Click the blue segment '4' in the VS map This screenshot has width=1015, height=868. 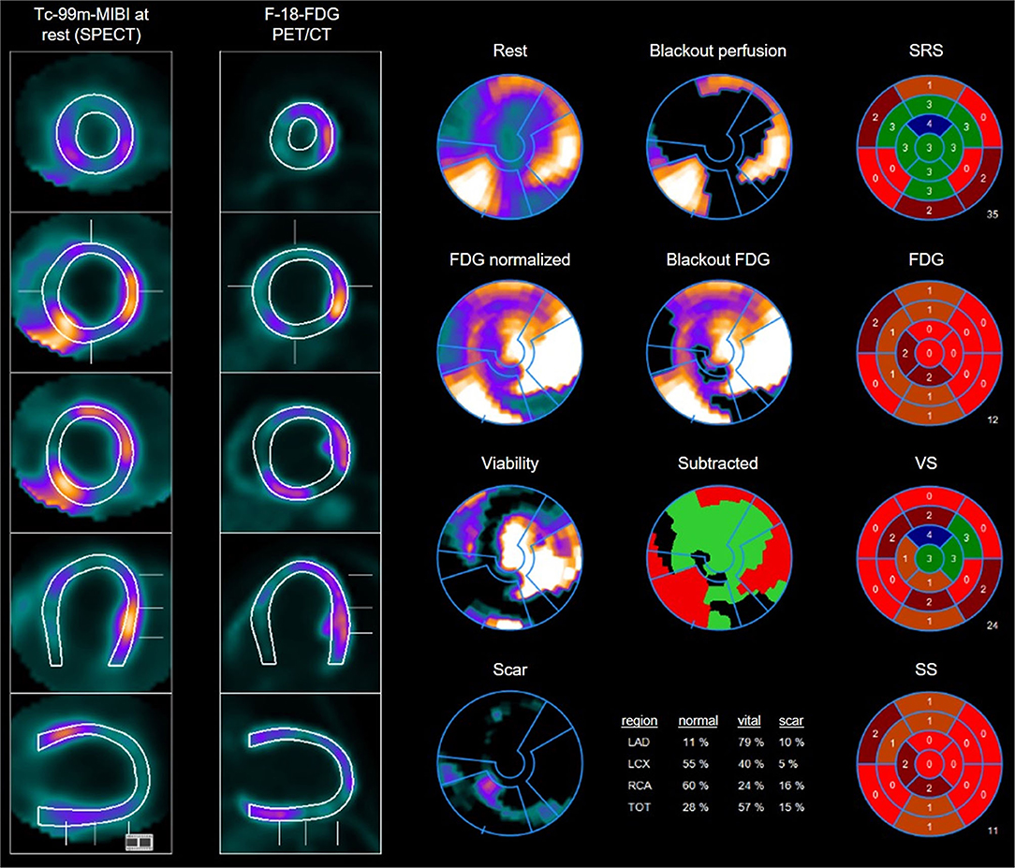click(929, 536)
